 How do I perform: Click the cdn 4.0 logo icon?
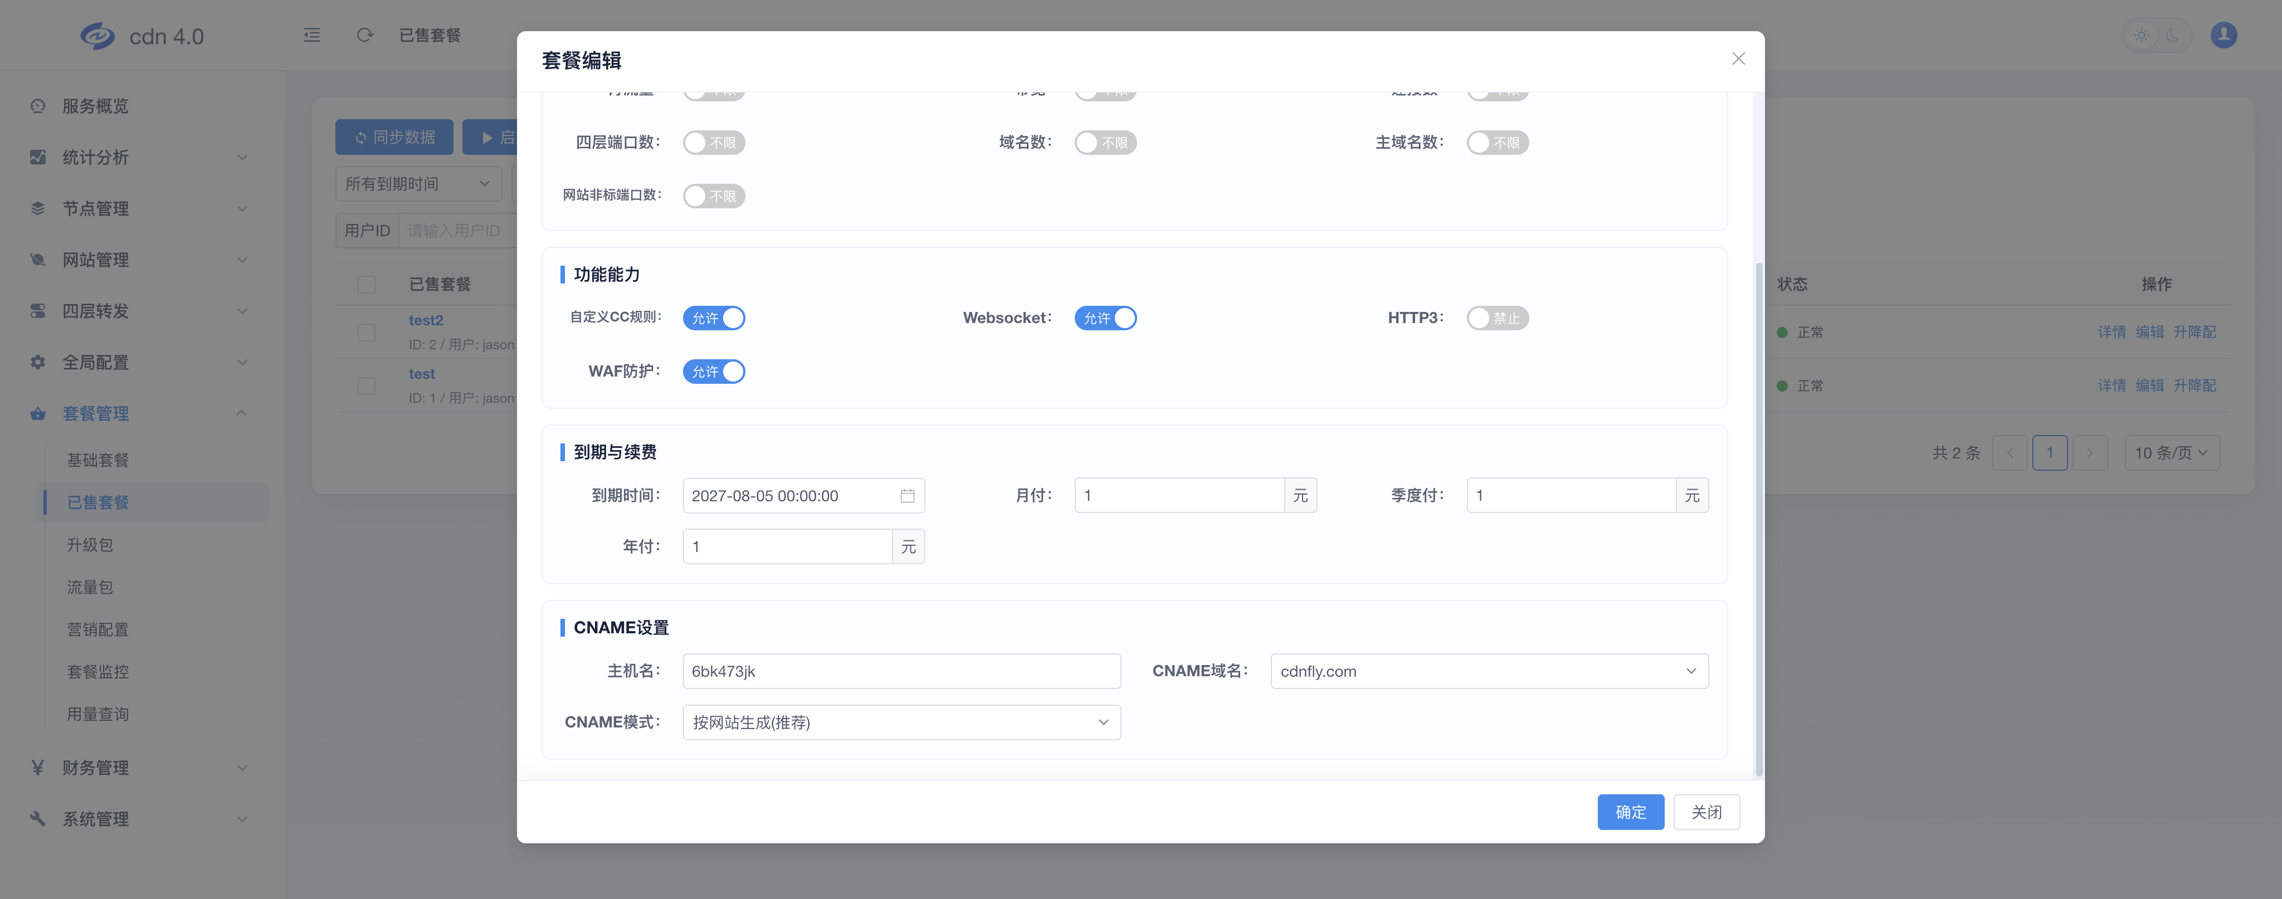tap(97, 36)
